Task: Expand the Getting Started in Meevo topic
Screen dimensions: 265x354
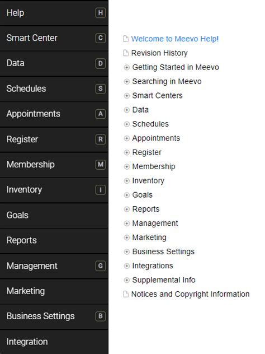Action: click(x=127, y=67)
